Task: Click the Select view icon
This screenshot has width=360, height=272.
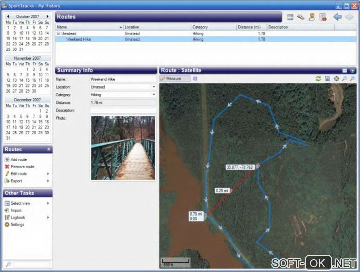Action: (7, 203)
